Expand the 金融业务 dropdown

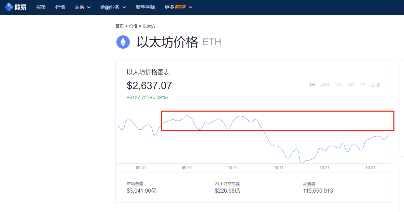coord(113,7)
